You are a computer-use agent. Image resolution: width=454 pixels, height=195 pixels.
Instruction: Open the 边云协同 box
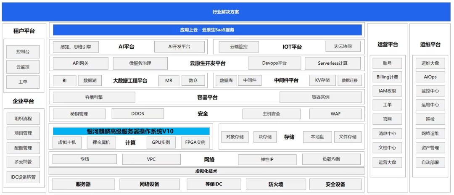343,46
